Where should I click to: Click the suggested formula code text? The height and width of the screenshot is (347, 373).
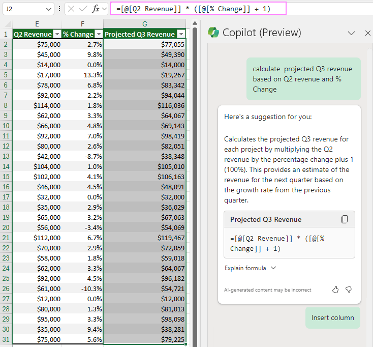click(x=277, y=243)
